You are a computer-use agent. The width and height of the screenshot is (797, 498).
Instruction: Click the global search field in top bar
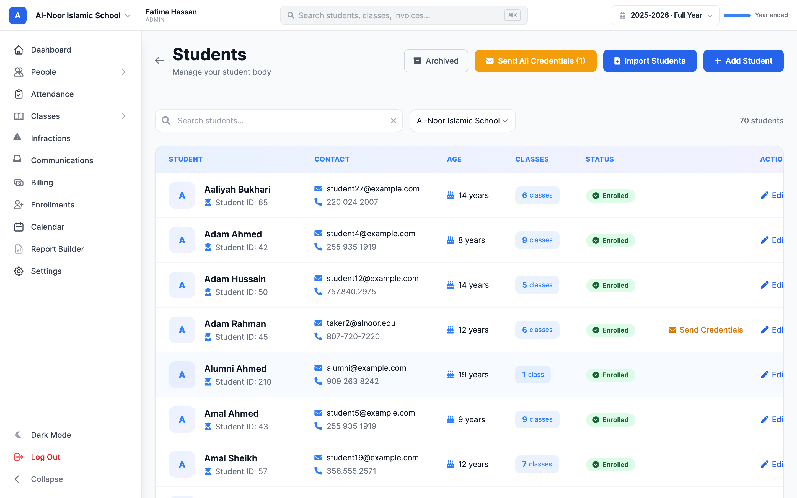[404, 15]
